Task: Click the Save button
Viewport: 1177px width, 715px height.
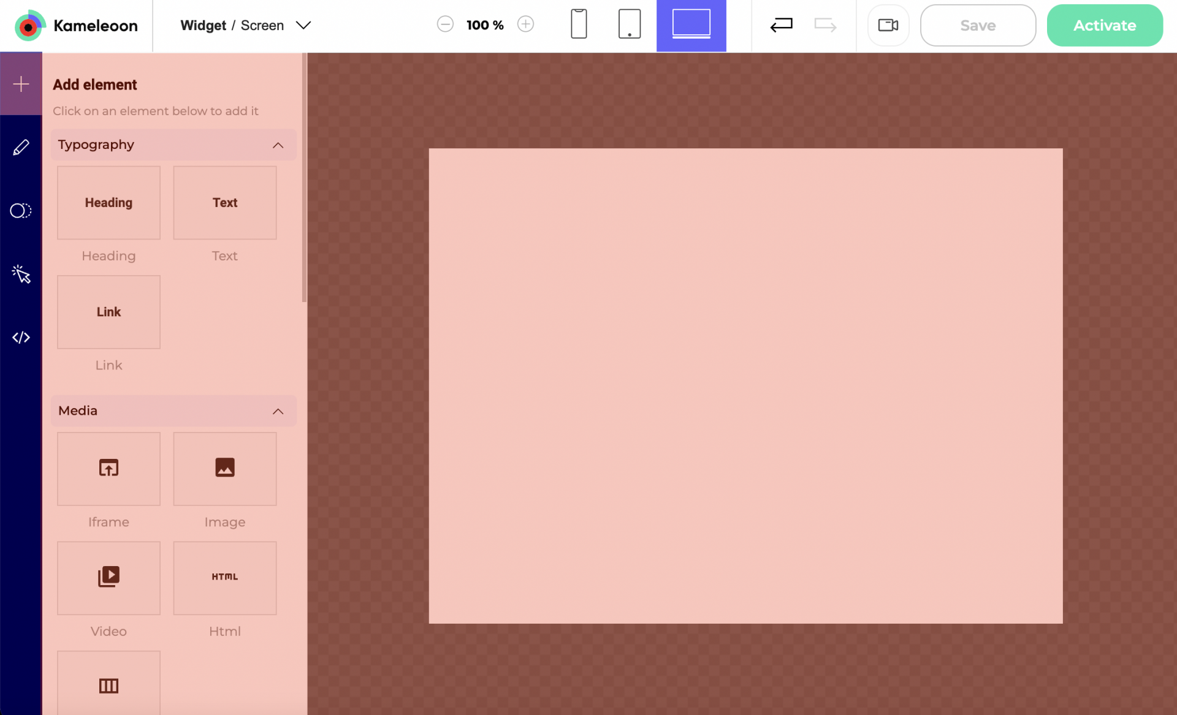Action: [x=977, y=25]
